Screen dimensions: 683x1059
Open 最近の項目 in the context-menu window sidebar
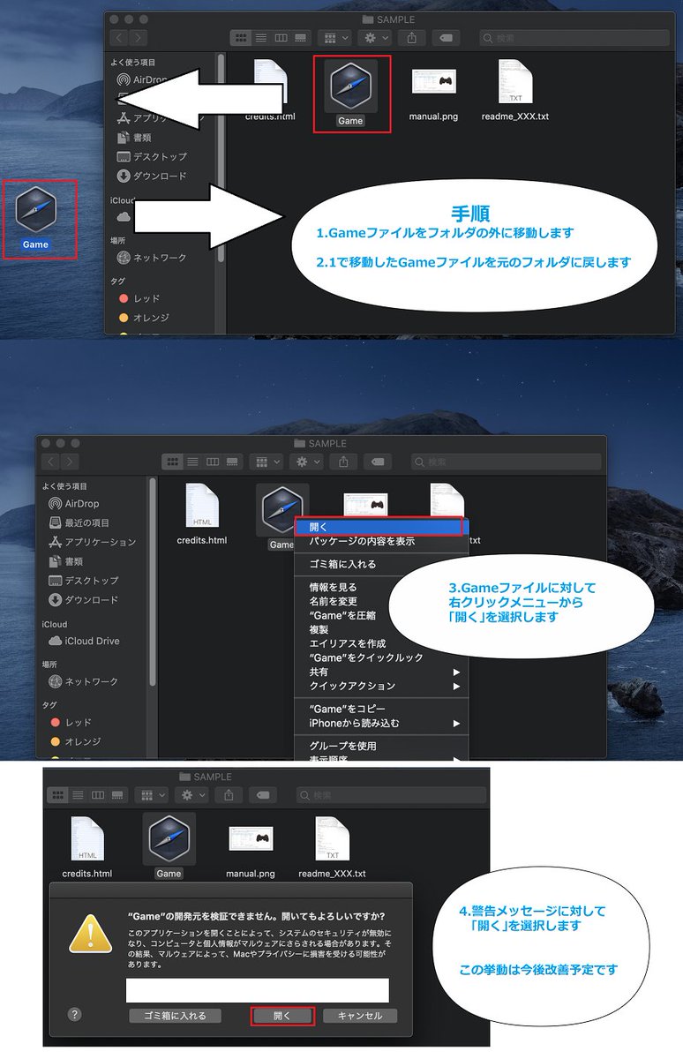[79, 522]
